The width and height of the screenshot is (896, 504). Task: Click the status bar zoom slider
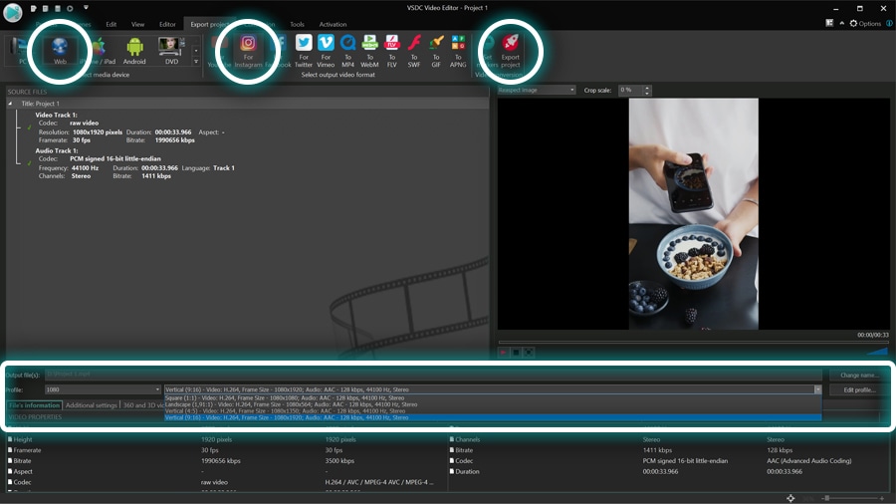[854, 498]
